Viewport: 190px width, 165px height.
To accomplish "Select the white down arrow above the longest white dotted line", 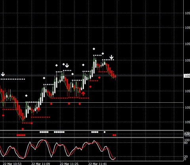I will click(3, 74).
